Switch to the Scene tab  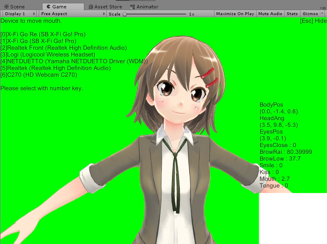click(15, 7)
